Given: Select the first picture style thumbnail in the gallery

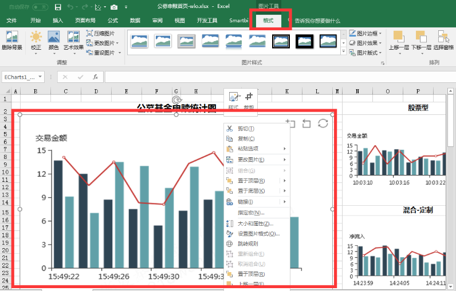Looking at the screenshot, I should point(139,41).
